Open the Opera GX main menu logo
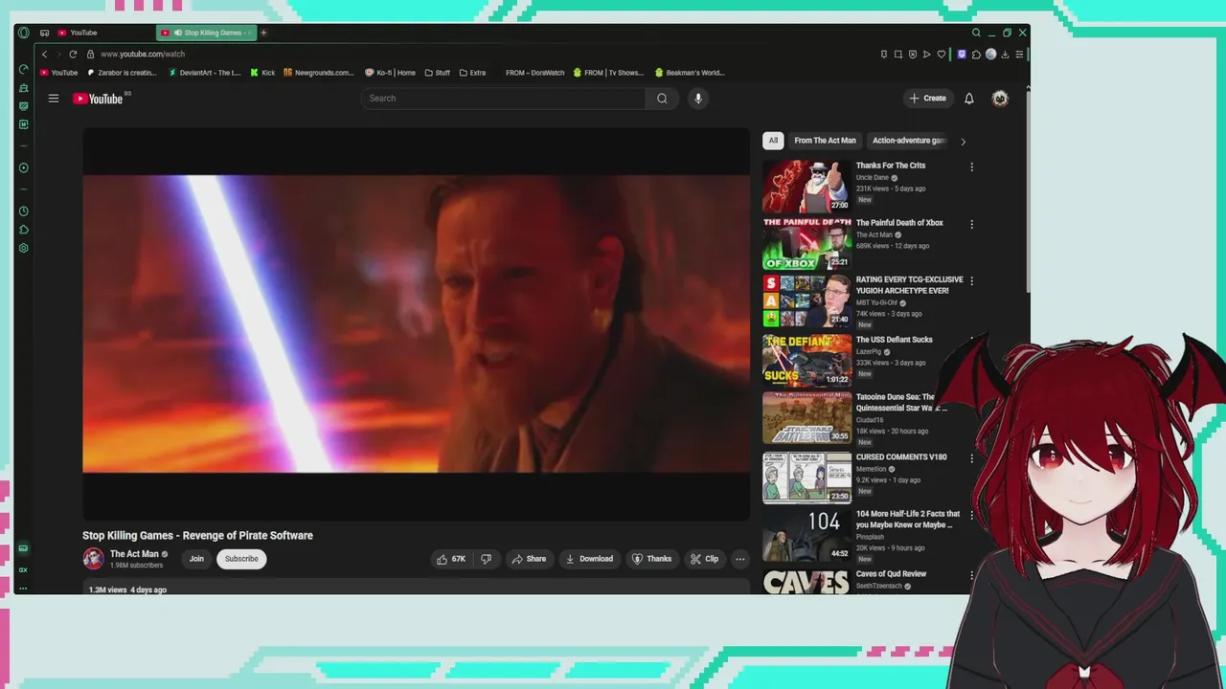Viewport: 1226px width, 689px height. pos(23,33)
